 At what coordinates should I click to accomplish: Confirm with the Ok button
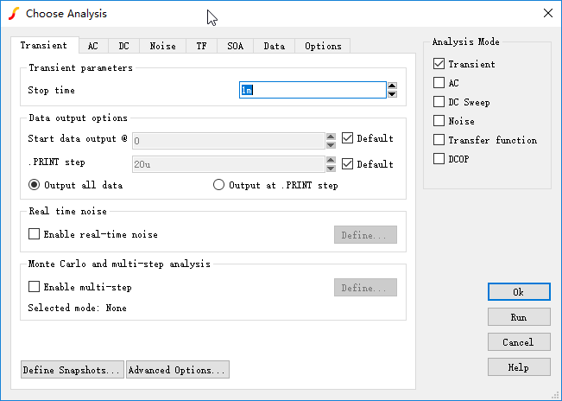point(519,292)
